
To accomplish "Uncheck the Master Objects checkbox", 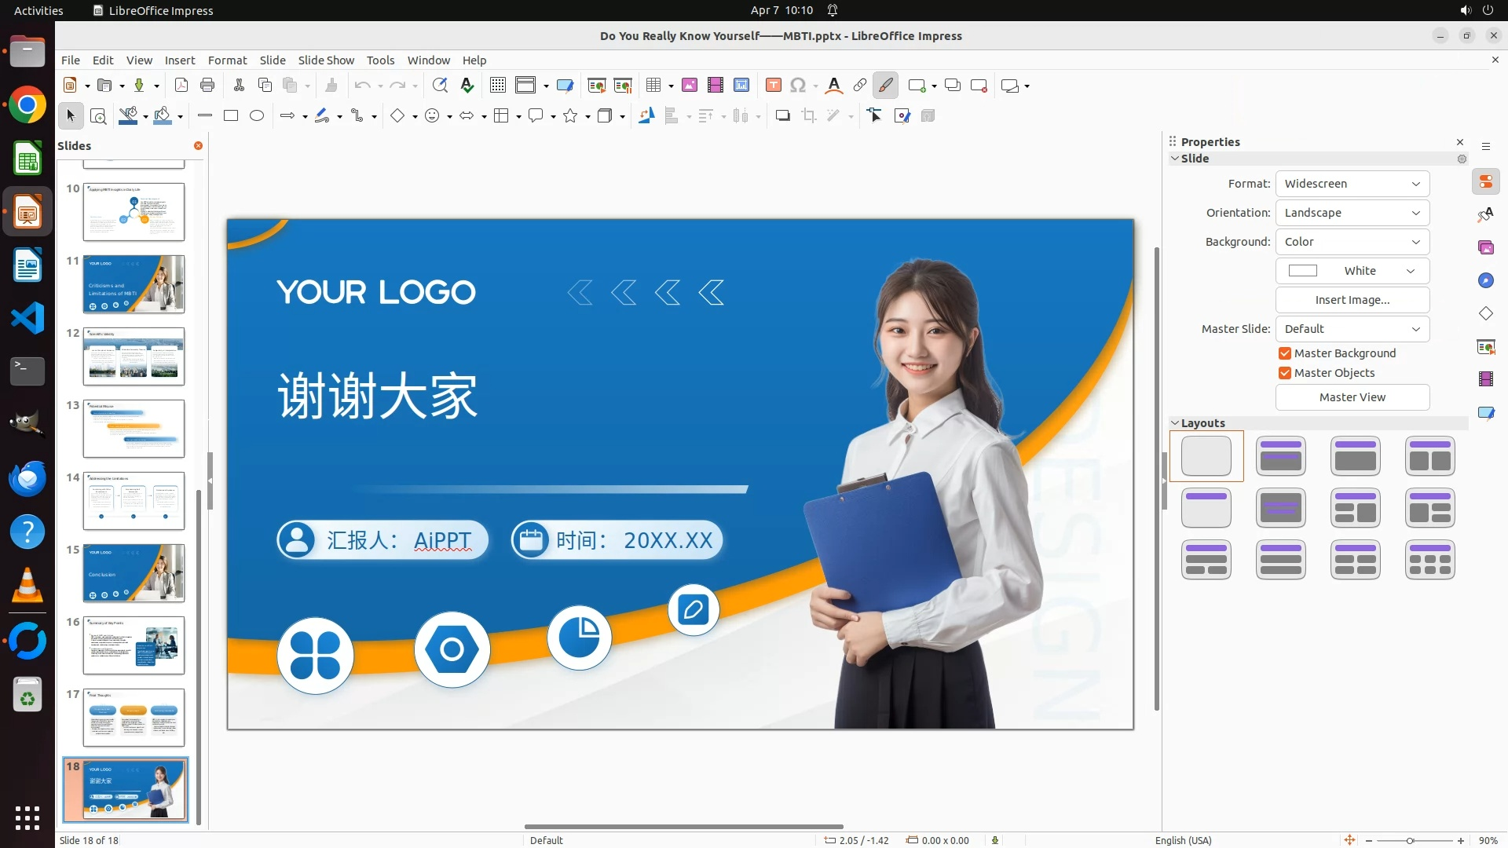I will [x=1285, y=373].
